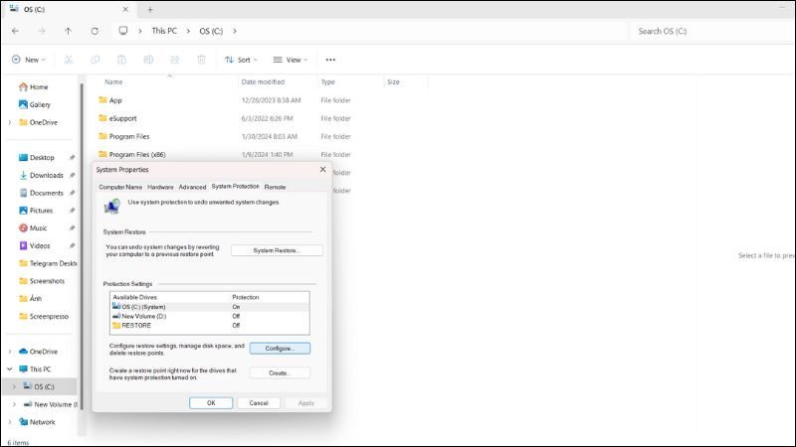This screenshot has height=447, width=796.
Task: Click chevron after This PC breadcrumb
Action: point(188,31)
